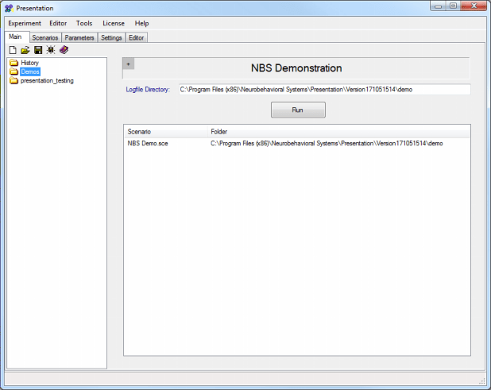The height and width of the screenshot is (390, 491).
Task: Click the bug diagnostics toolbar icon
Action: (51, 50)
